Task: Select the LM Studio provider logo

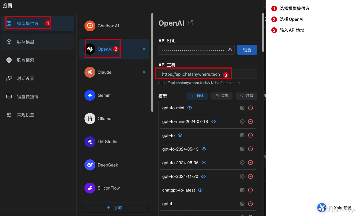Action: pyautogui.click(x=90, y=142)
